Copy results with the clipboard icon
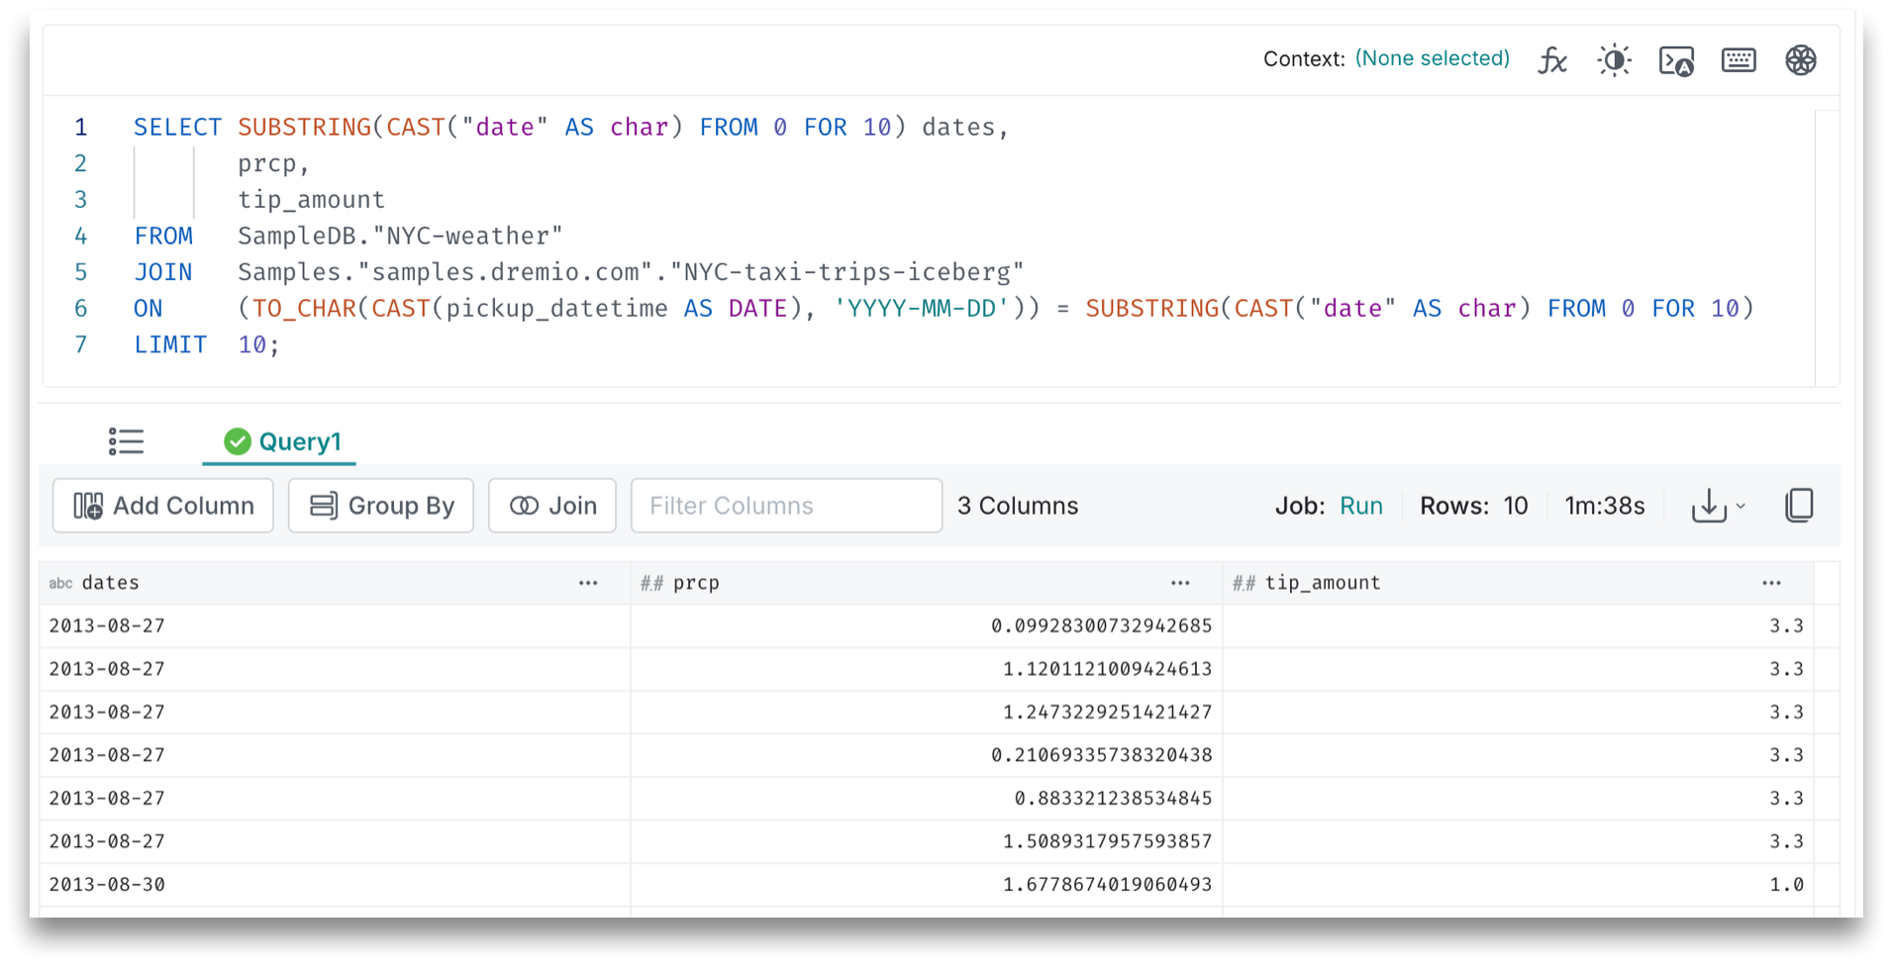Viewport: 1893px width, 968px height. point(1799,506)
